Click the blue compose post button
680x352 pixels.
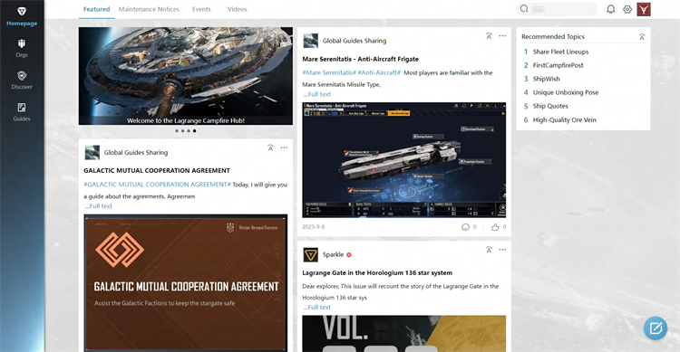656,328
